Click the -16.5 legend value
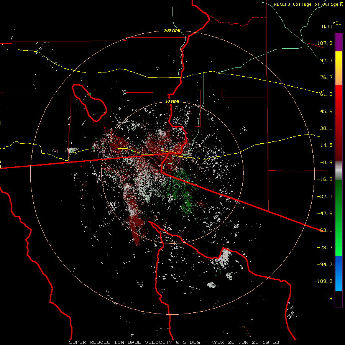Image resolution: width=345 pixels, height=345 pixels. point(325,179)
